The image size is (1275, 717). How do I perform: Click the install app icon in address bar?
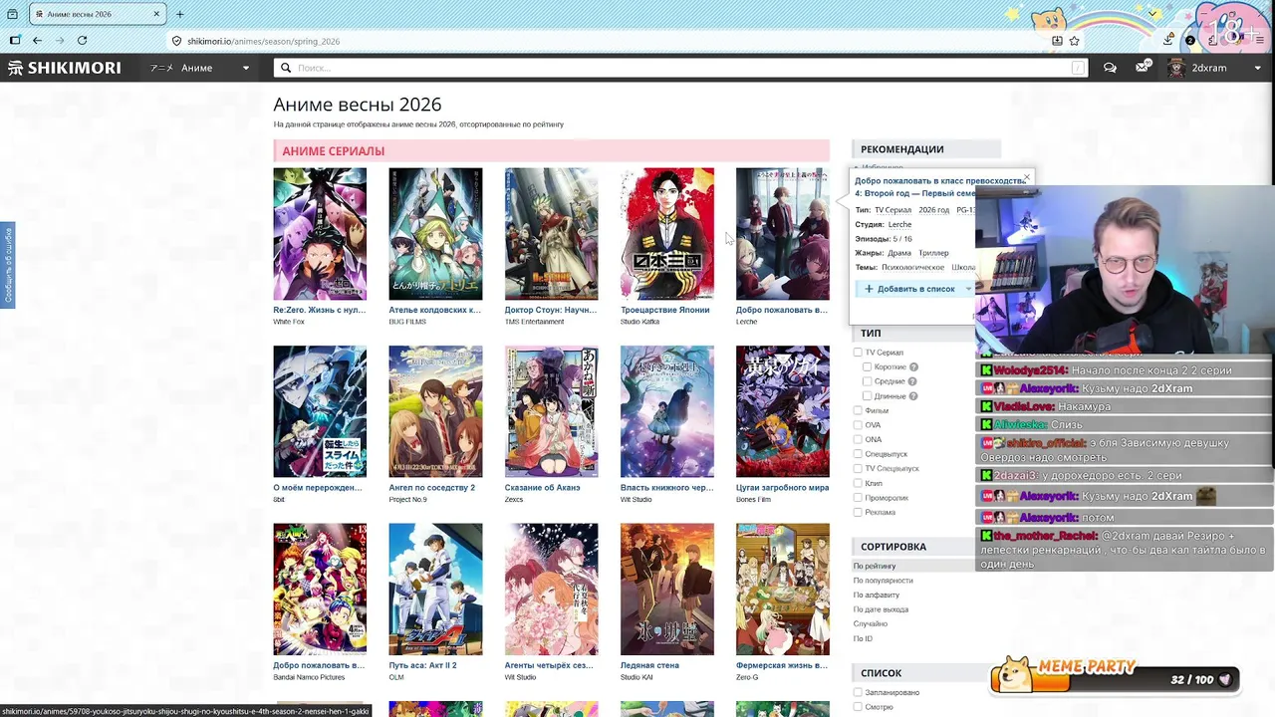point(1057,41)
